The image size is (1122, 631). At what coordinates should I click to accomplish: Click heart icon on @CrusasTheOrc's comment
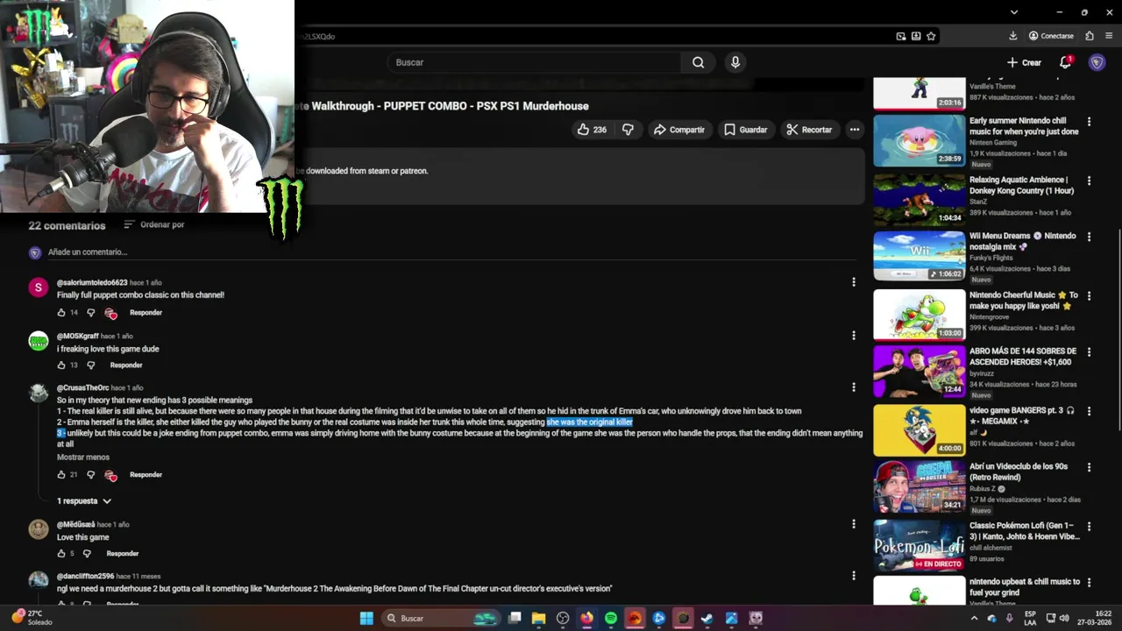click(110, 475)
